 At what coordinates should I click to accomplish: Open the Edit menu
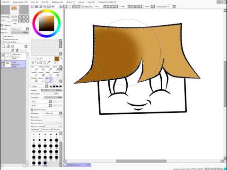click(x=20, y=2)
